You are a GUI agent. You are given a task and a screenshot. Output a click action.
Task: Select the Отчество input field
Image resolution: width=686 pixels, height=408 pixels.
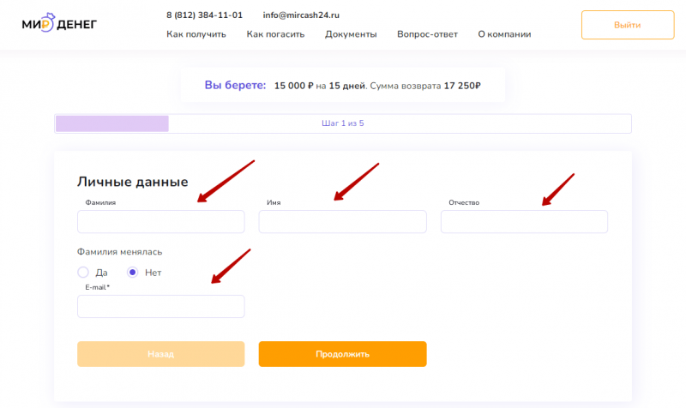(524, 222)
